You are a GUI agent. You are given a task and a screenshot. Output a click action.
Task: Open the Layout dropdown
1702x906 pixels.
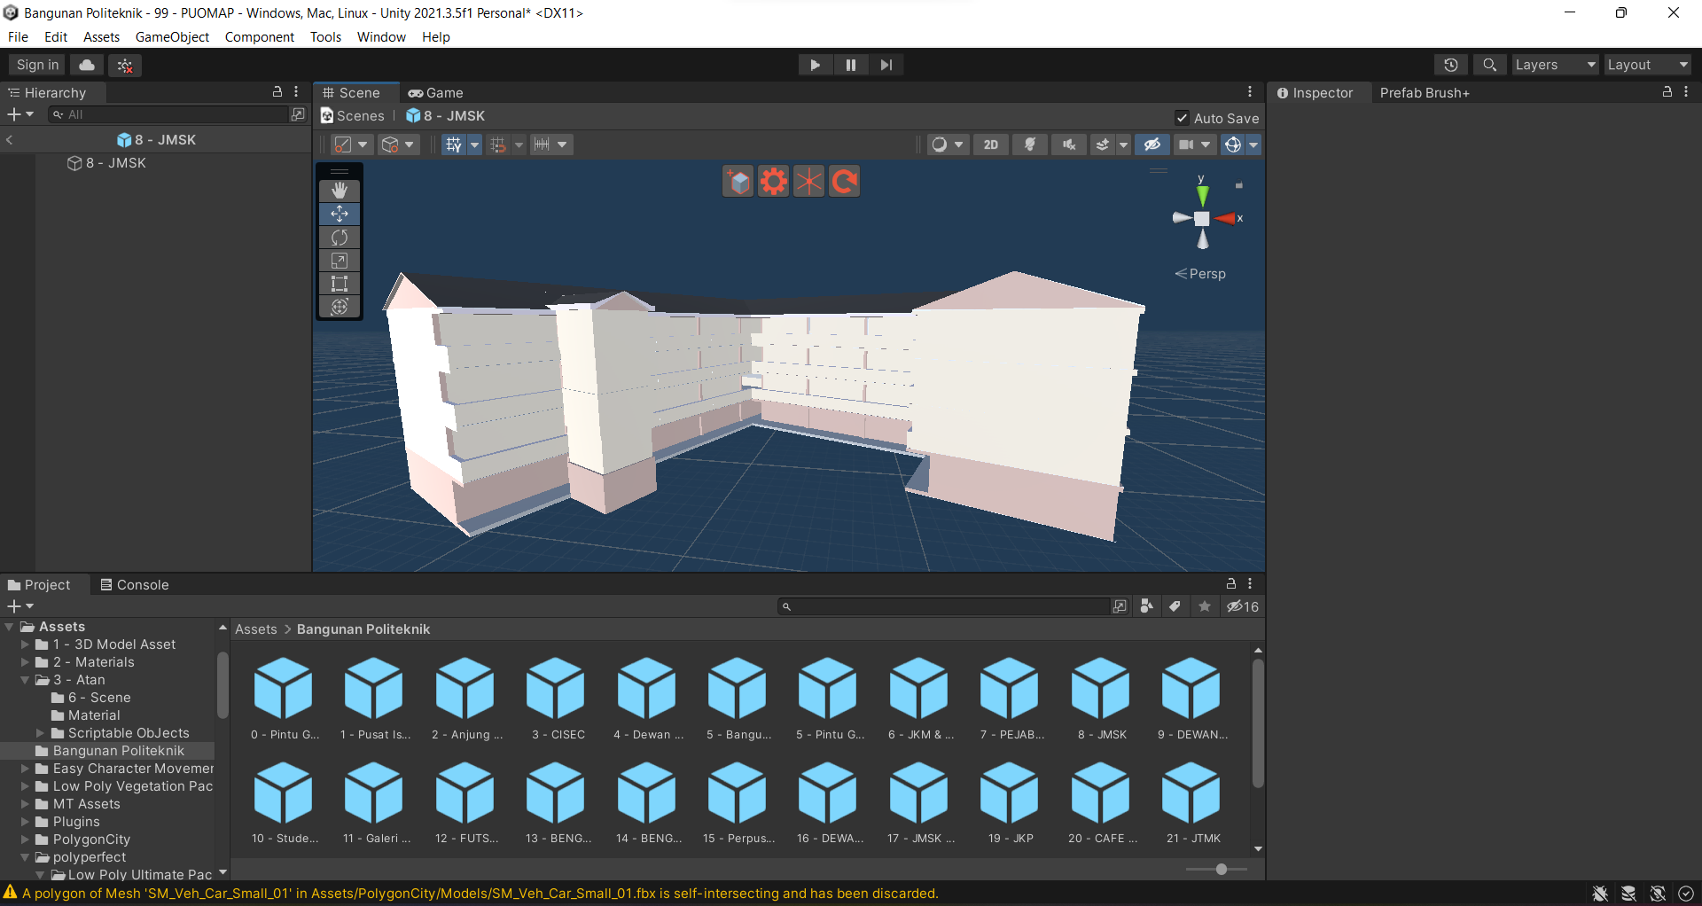[x=1647, y=65]
